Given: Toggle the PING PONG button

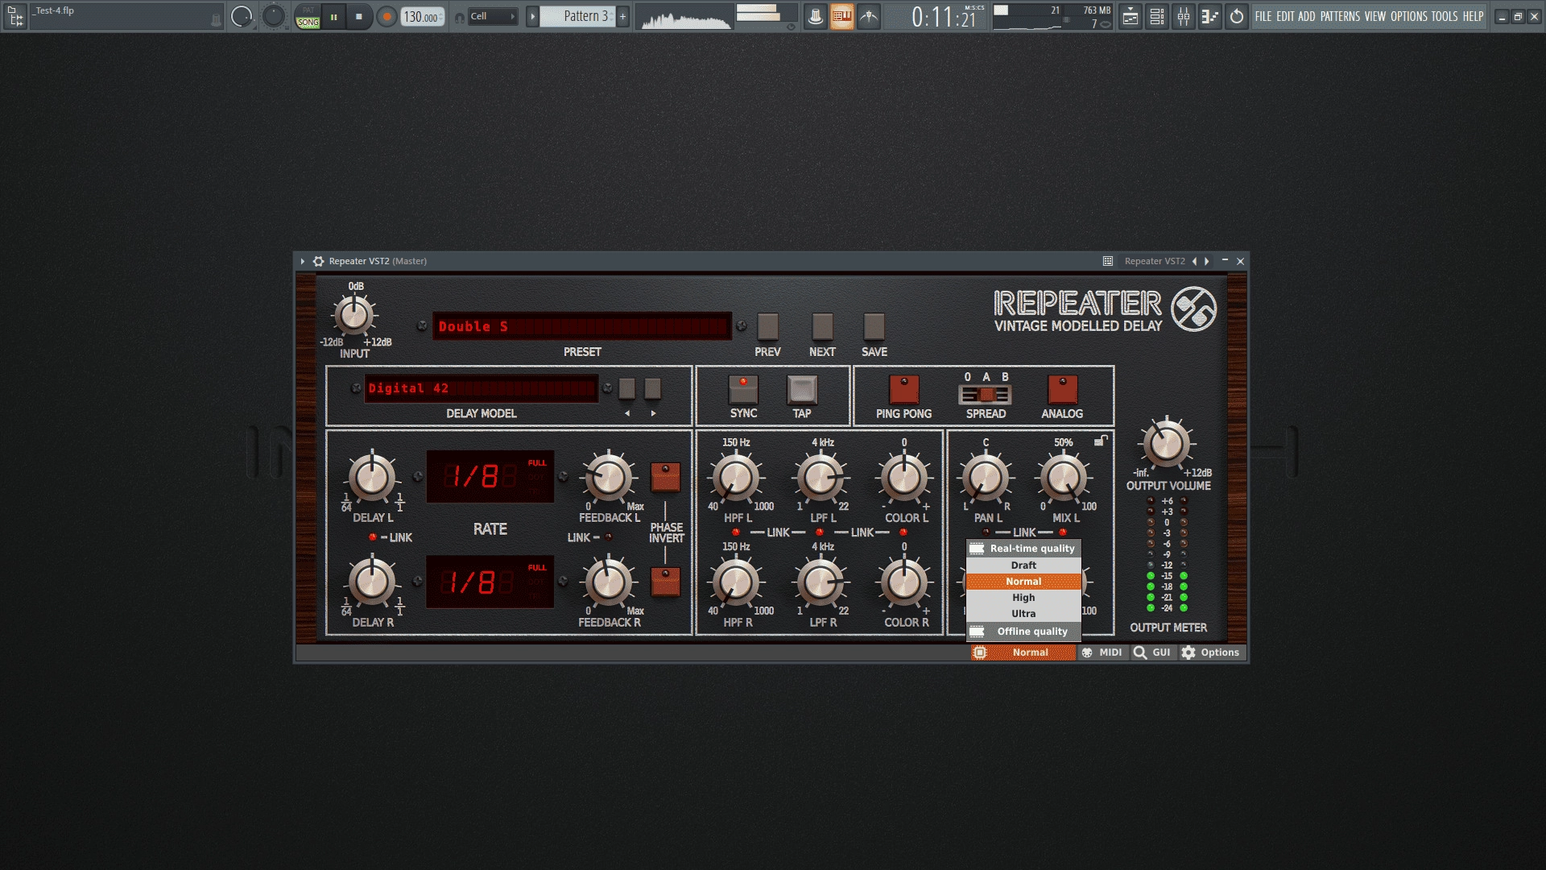Looking at the screenshot, I should coord(904,389).
